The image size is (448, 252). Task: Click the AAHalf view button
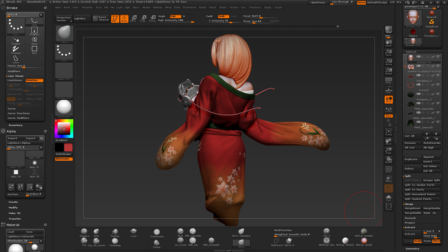[x=388, y=71]
